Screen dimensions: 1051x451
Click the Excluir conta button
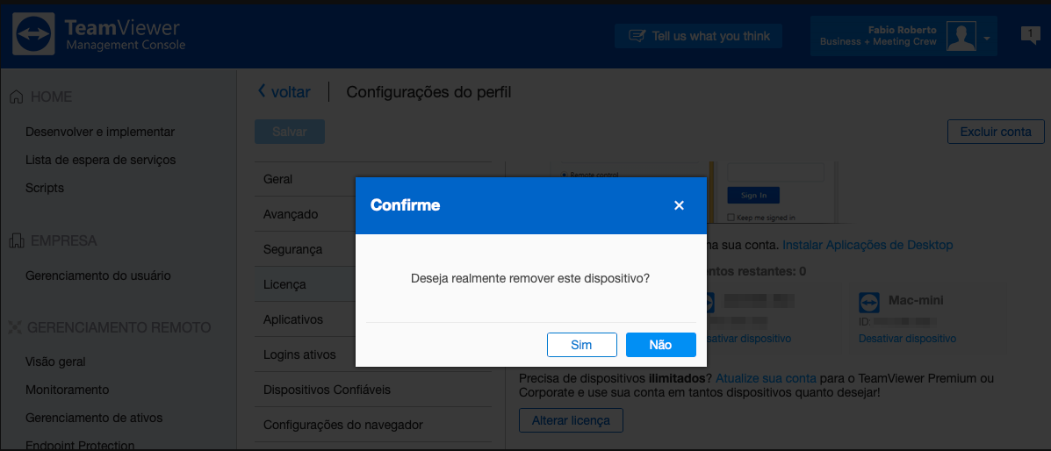[x=996, y=132]
